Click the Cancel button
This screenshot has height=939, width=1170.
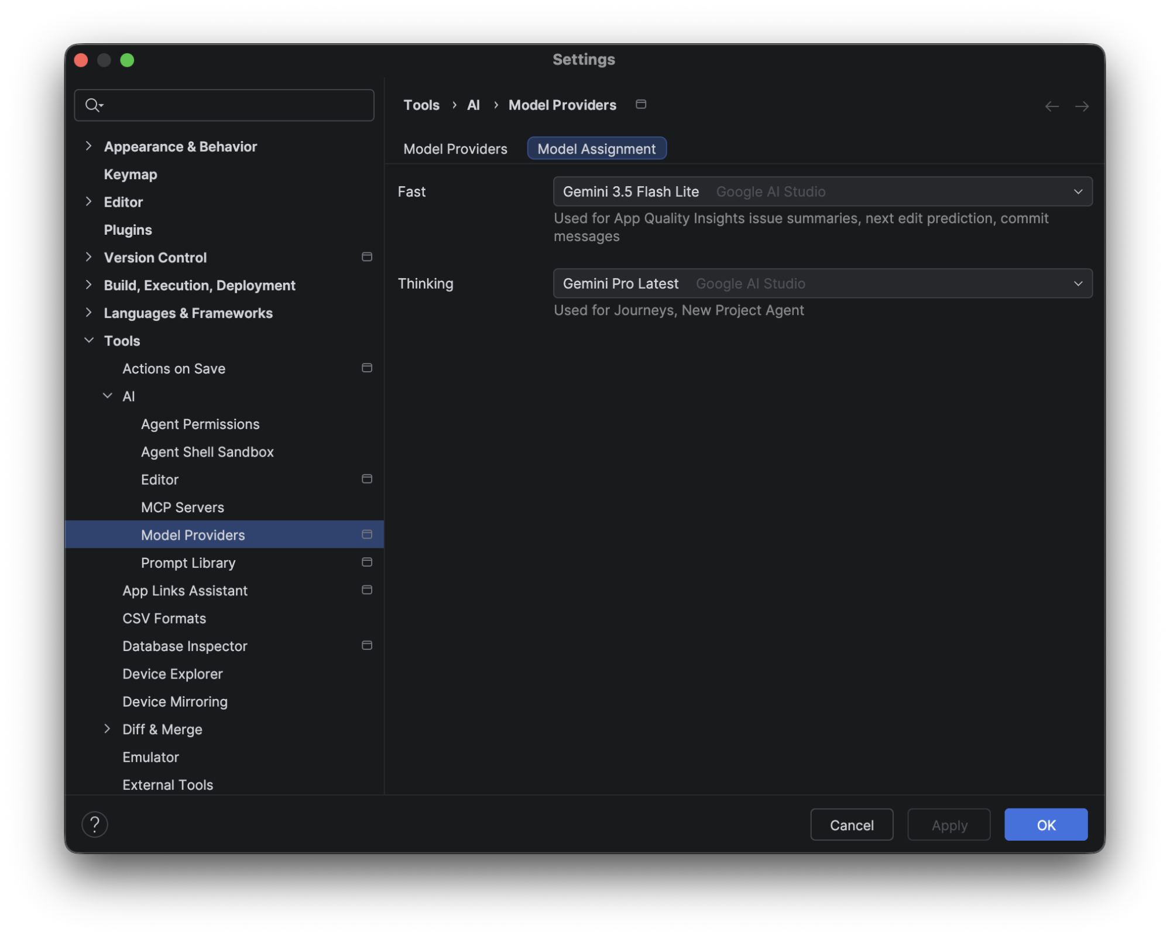tap(852, 825)
